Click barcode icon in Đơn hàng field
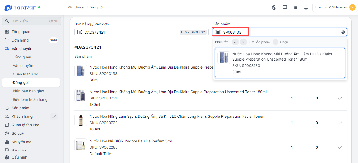358x163 pixels. click(x=79, y=32)
